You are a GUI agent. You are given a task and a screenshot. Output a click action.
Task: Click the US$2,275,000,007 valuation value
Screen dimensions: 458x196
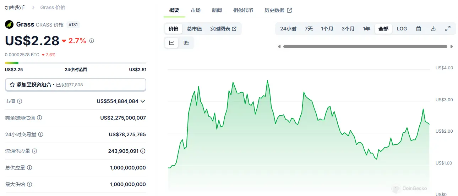coord(123,118)
